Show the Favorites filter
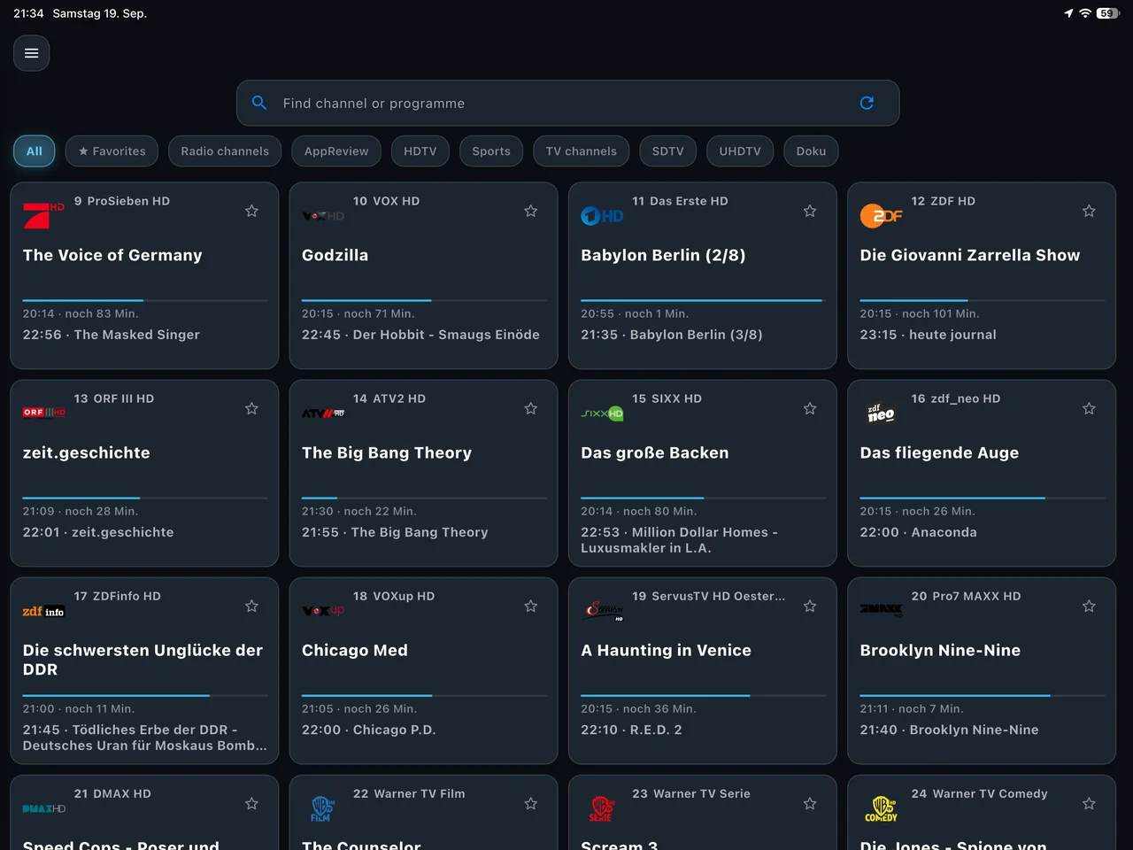 coord(112,151)
